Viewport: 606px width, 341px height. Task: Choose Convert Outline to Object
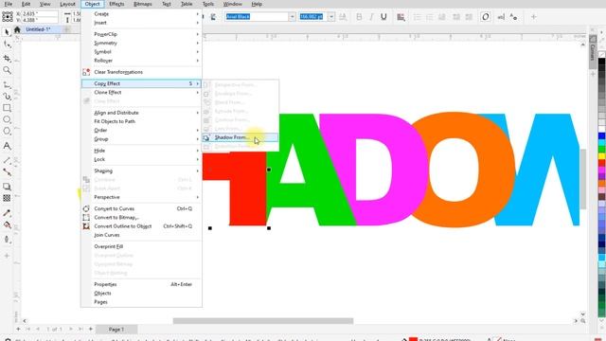coord(141,226)
